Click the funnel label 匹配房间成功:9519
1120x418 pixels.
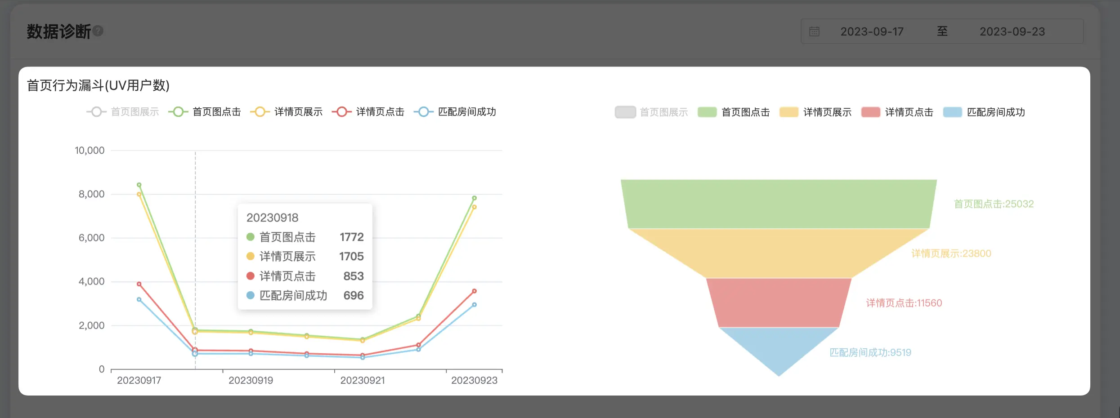[x=870, y=352]
